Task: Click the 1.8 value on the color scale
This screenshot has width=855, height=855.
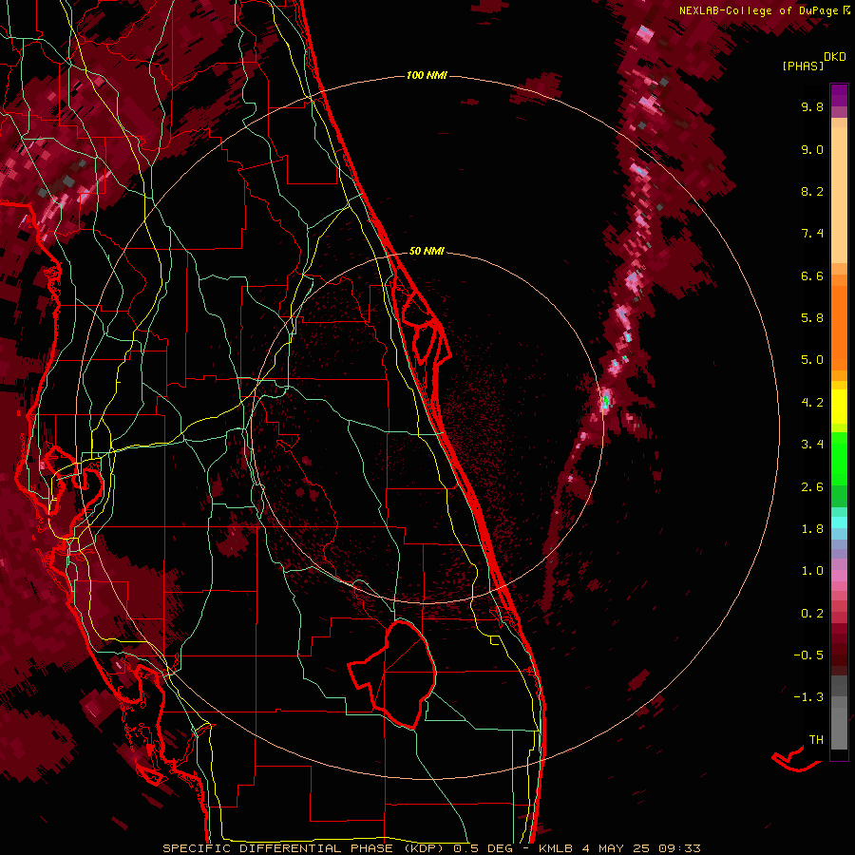Action: click(812, 529)
